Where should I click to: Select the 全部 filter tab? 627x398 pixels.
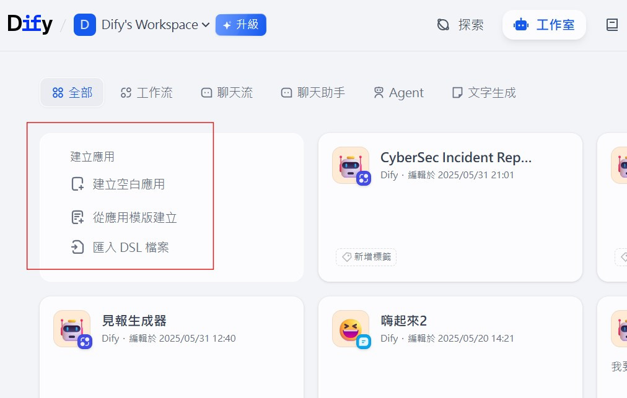tap(72, 93)
